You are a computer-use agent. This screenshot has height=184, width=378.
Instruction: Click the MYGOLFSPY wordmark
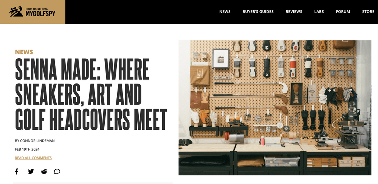point(40,14)
